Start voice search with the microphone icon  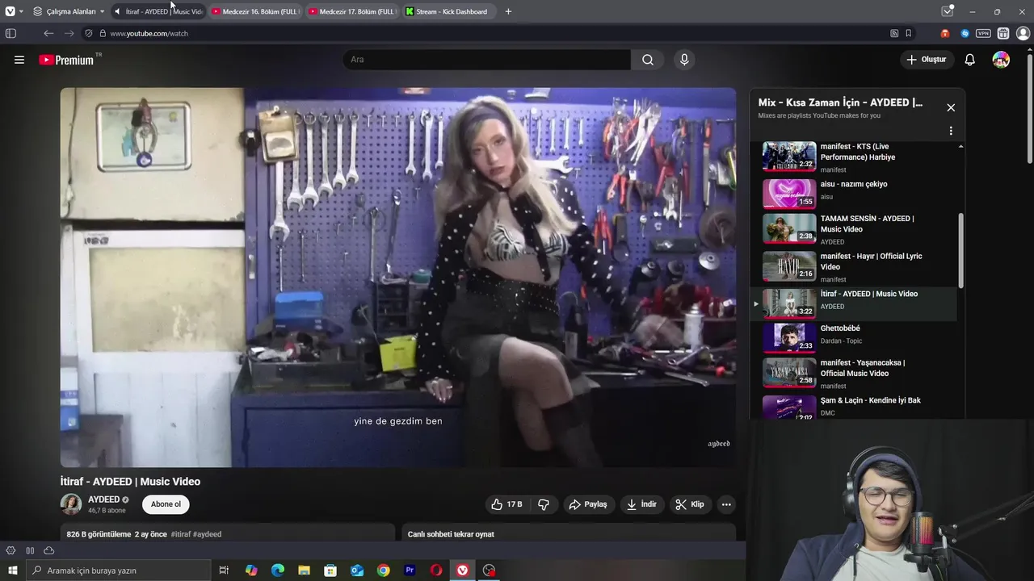pyautogui.click(x=684, y=60)
